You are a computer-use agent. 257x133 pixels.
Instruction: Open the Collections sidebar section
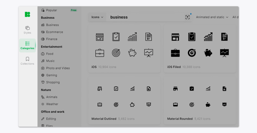(x=27, y=61)
